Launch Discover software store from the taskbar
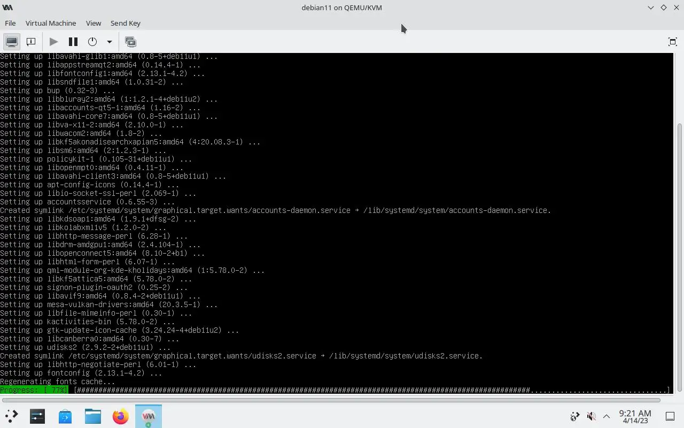 65,416
